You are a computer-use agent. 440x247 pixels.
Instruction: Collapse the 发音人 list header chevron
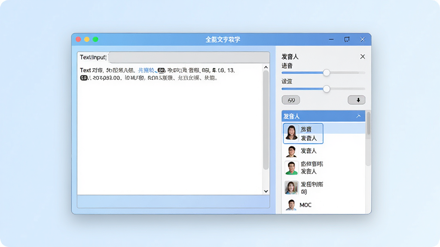pyautogui.click(x=358, y=116)
